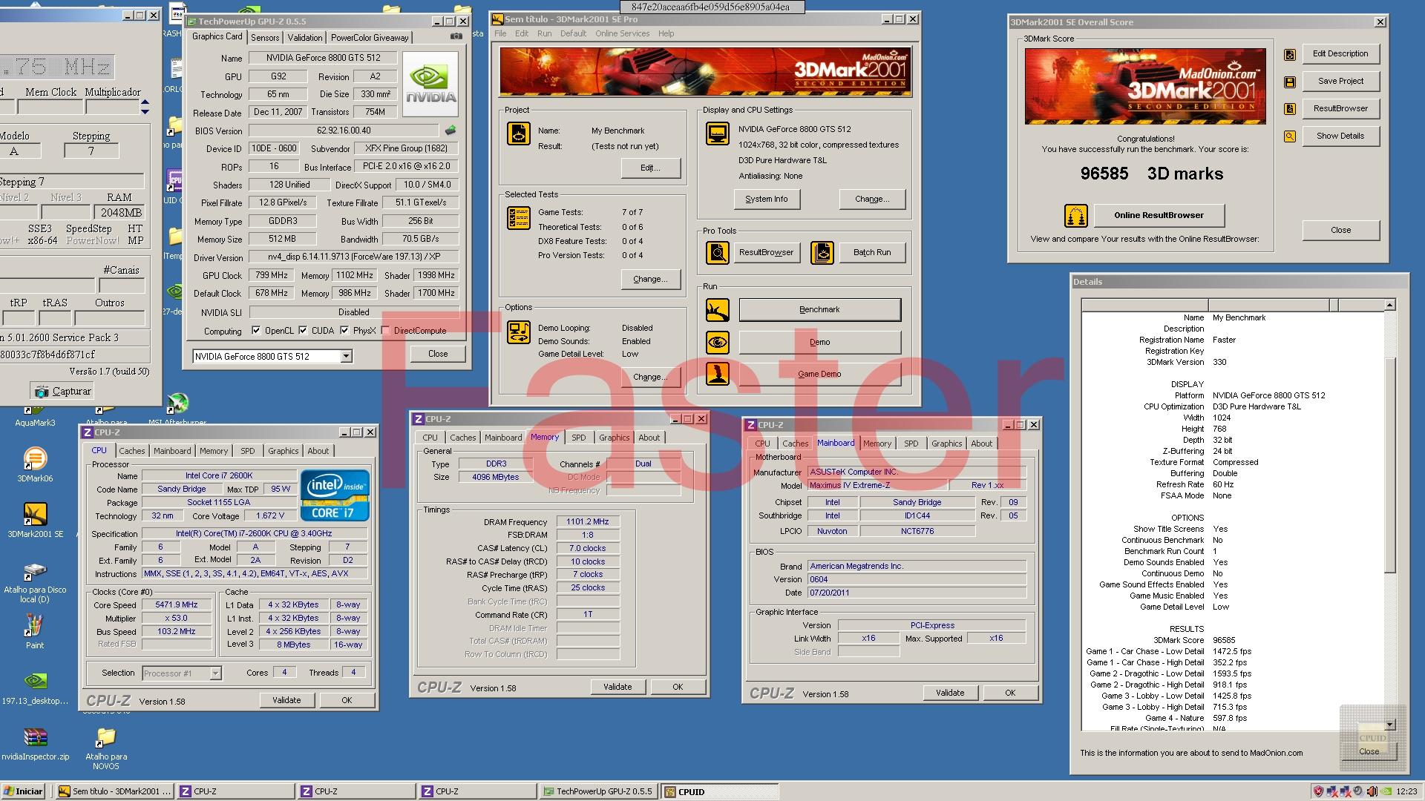Open the Online Services menu in 3DMark2001
This screenshot has height=801, width=1425.
[x=622, y=33]
